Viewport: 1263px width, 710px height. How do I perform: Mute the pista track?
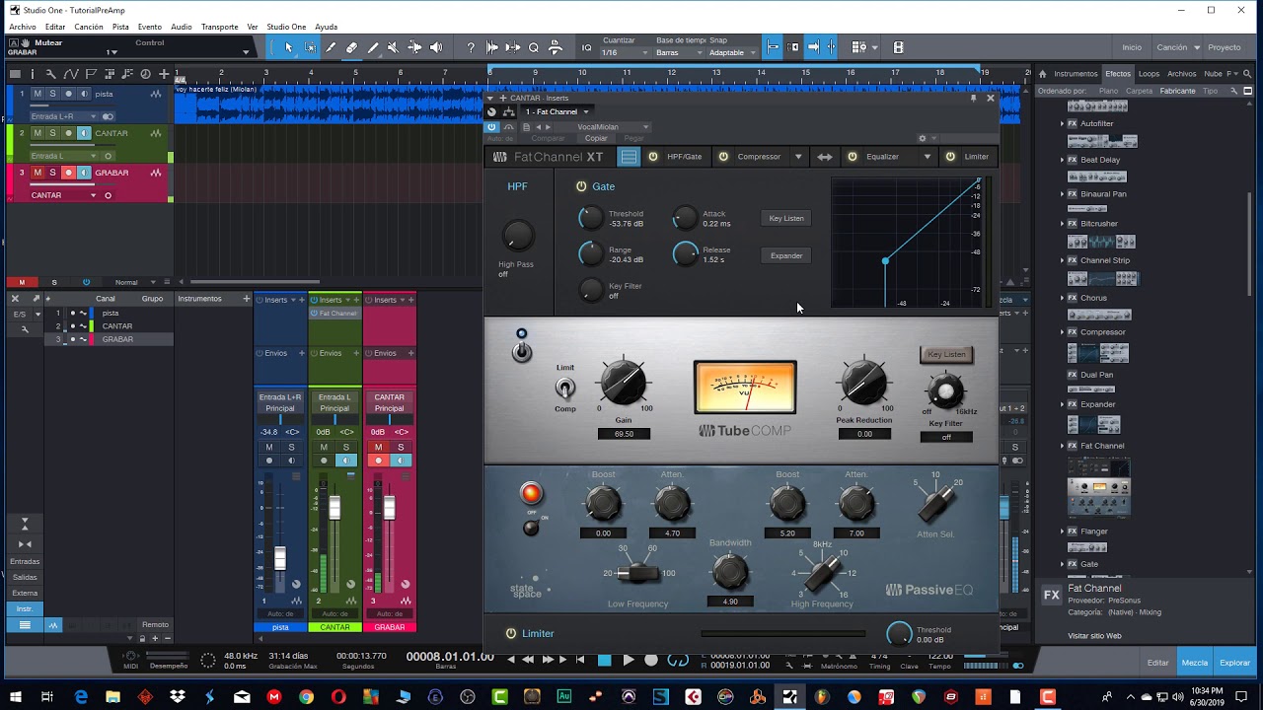pos(37,94)
